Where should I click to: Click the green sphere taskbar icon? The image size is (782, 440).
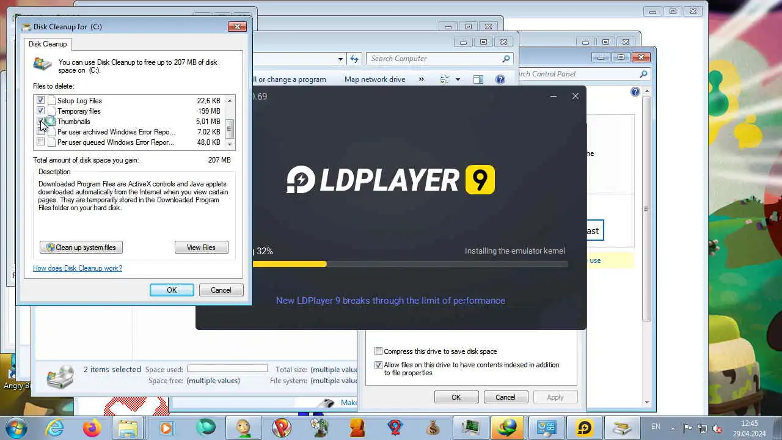tap(205, 428)
